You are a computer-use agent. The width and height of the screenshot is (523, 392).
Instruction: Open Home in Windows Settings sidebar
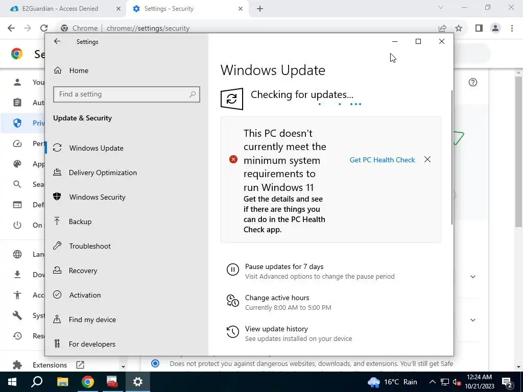click(79, 70)
